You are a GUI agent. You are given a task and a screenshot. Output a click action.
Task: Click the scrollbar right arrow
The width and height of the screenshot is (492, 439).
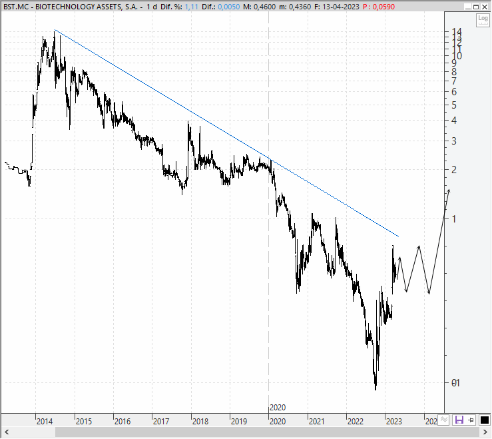[485, 432]
